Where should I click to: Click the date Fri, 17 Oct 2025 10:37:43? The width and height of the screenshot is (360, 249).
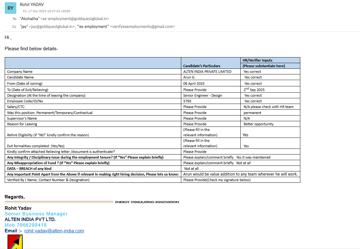coord(46,11)
